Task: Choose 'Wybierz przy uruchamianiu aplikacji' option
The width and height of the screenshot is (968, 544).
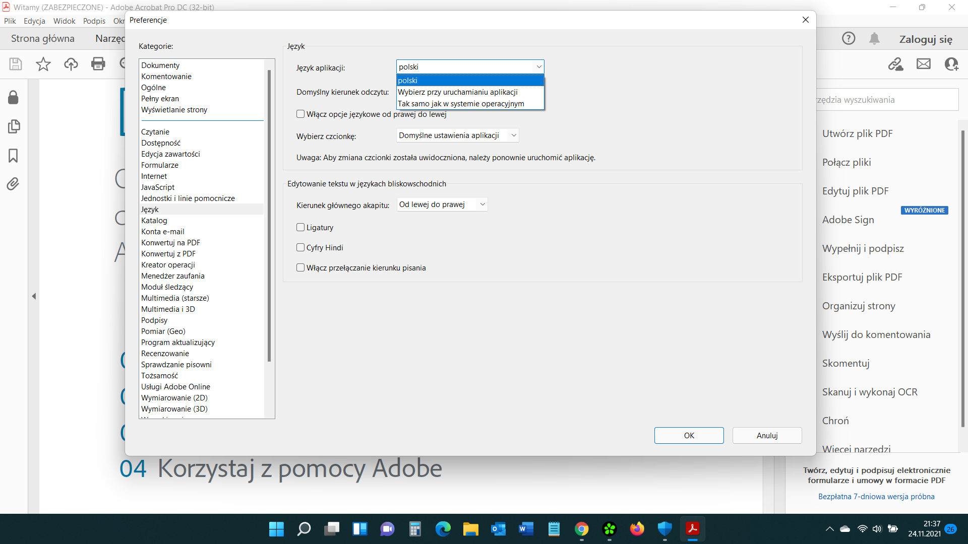Action: [470, 92]
